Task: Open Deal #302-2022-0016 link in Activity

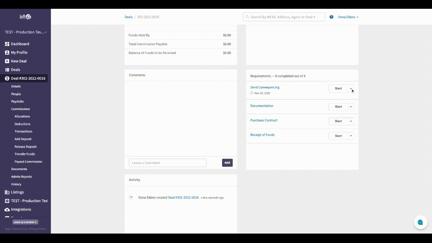Action: [183, 197]
